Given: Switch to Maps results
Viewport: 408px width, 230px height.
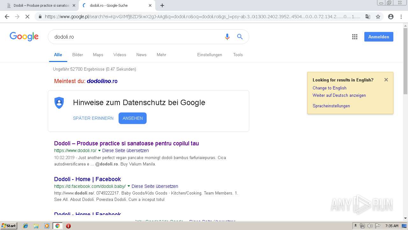Looking at the screenshot, I should 98,55.
